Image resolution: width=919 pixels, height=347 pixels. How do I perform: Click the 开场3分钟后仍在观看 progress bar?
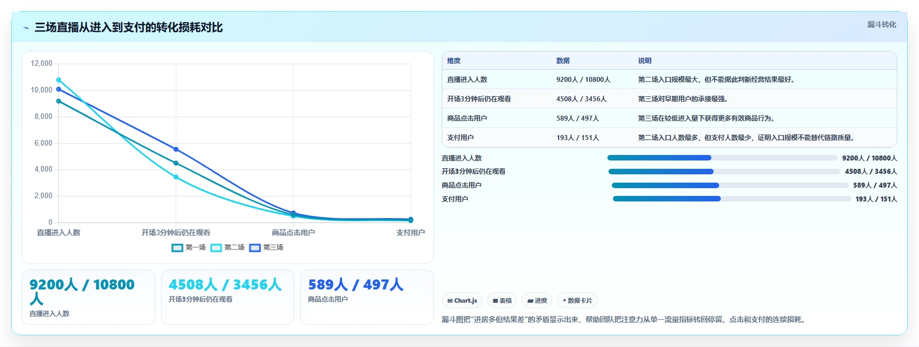(724, 172)
